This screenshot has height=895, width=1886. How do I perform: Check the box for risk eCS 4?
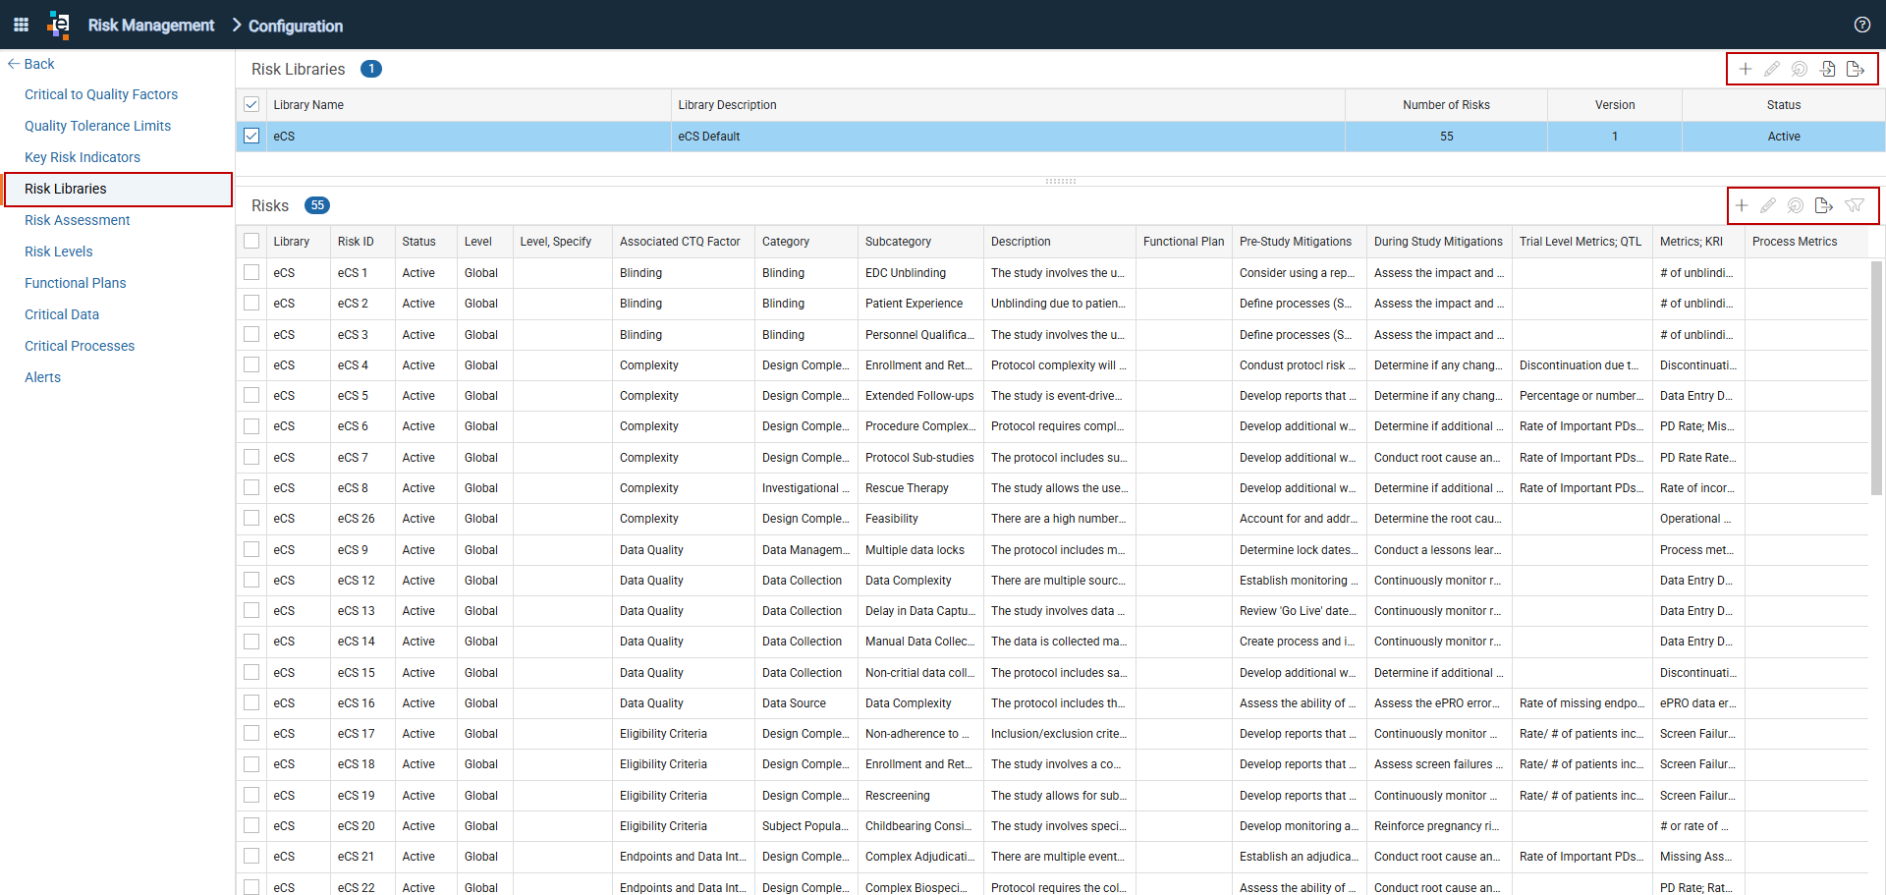click(251, 364)
